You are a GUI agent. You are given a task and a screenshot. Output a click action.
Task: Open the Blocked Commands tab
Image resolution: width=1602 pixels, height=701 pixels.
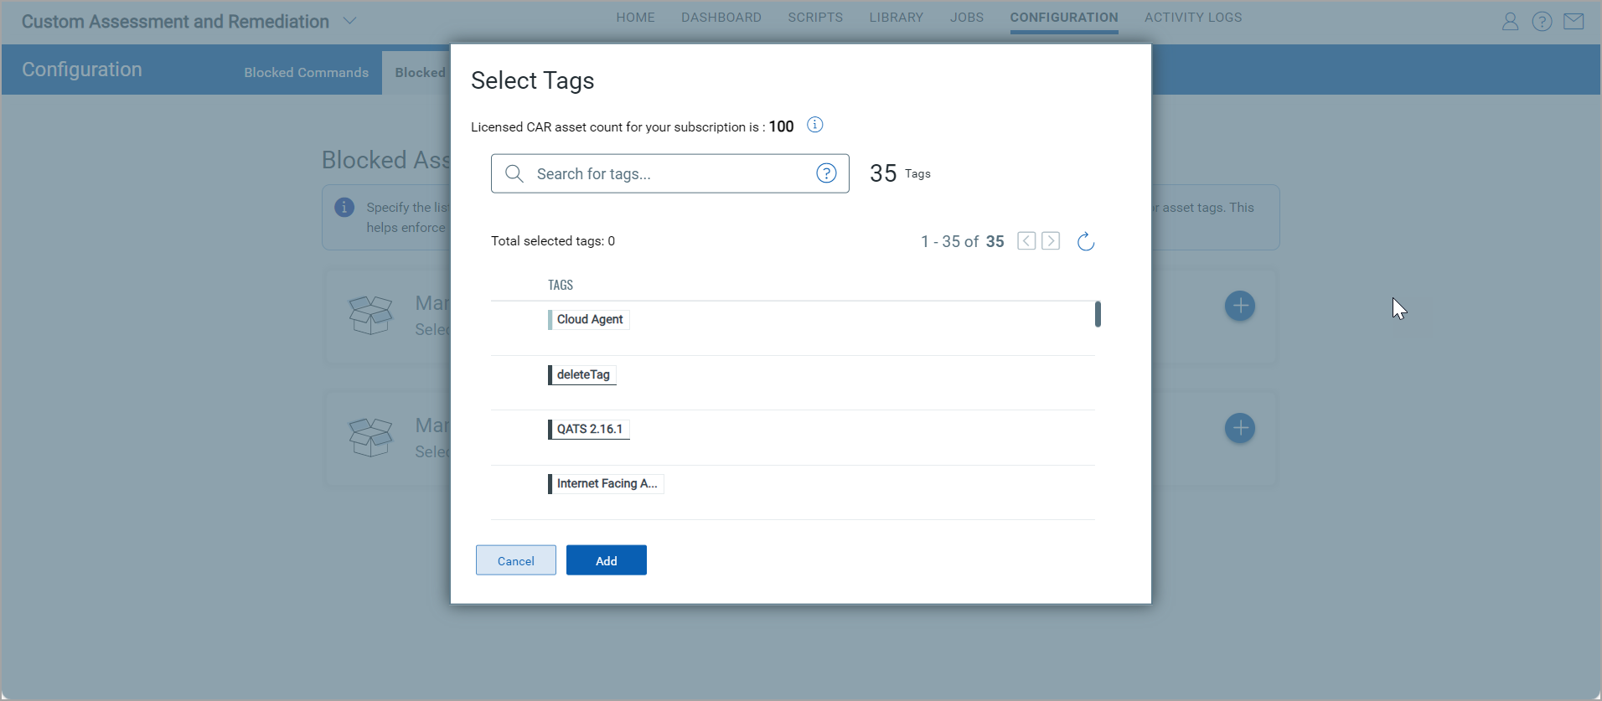pyautogui.click(x=306, y=73)
